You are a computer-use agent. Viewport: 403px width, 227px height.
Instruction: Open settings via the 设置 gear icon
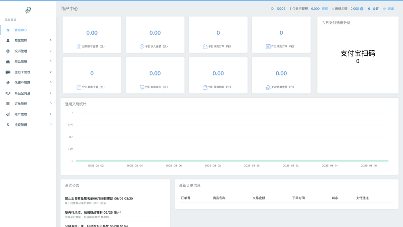click(x=368, y=8)
